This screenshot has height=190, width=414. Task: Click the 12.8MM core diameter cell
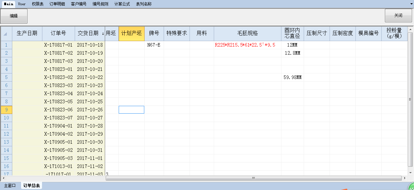coord(292,53)
